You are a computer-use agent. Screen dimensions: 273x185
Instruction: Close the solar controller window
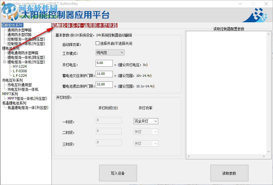[x=266, y=4]
